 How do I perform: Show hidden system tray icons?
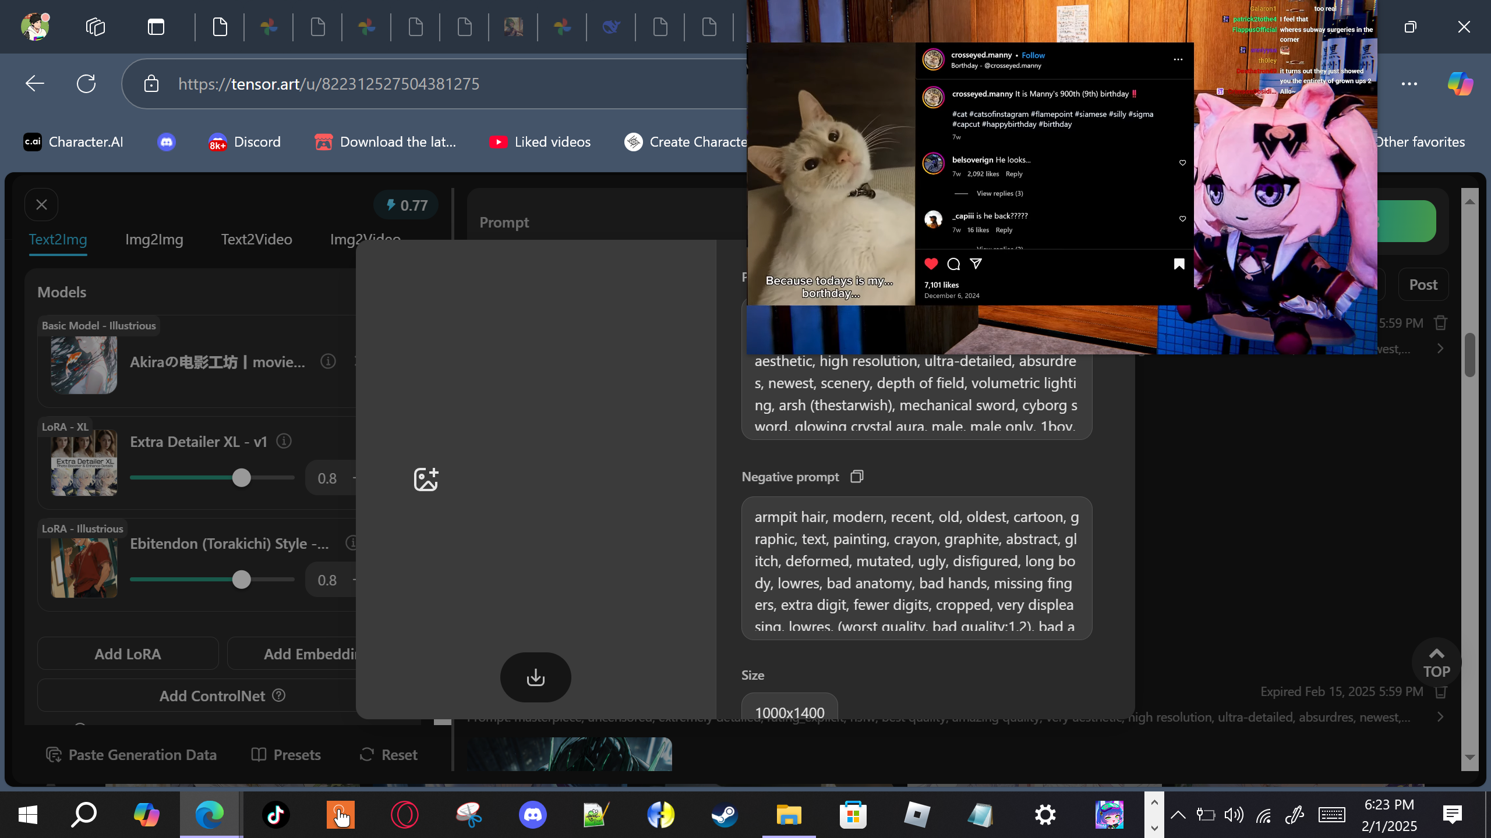point(1178,815)
